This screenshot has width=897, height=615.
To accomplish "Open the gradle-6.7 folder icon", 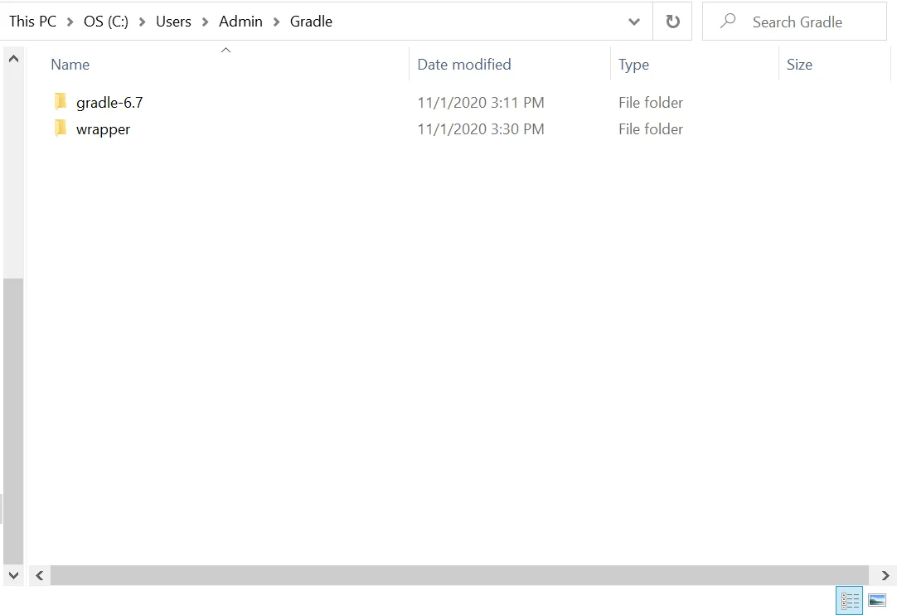I will [61, 102].
